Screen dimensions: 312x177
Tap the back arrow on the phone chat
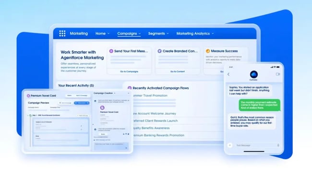click(228, 74)
